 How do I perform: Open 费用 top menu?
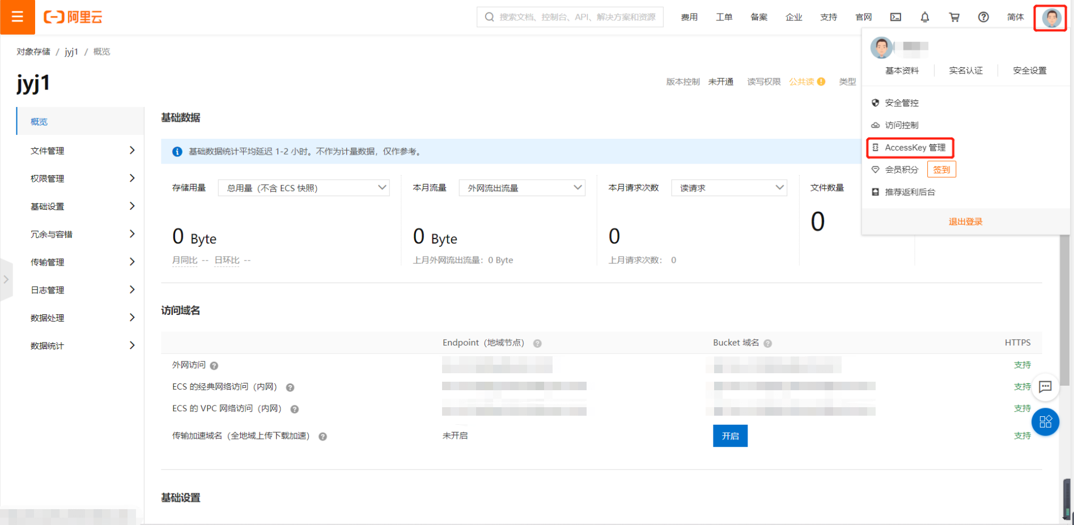coord(689,17)
